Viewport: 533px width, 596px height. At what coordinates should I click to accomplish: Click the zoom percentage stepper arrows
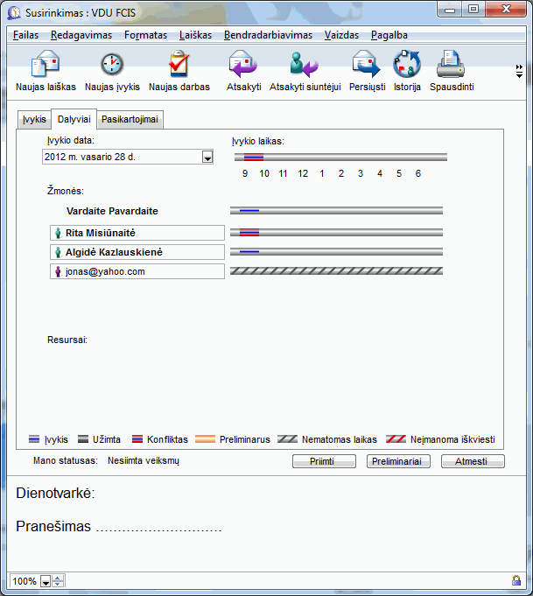coord(58,581)
